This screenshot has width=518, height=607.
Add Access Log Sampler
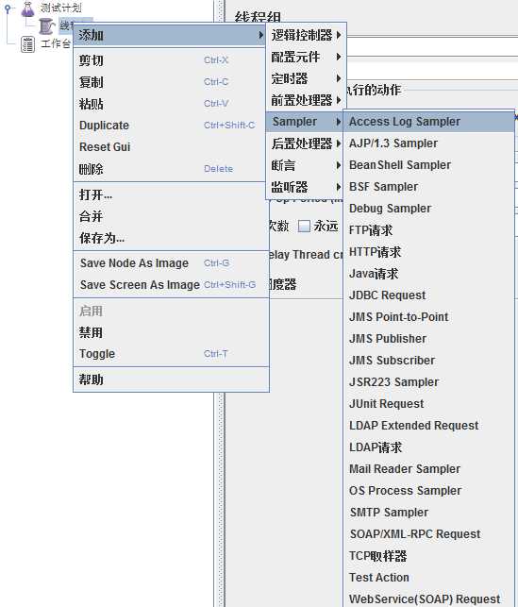pyautogui.click(x=428, y=122)
